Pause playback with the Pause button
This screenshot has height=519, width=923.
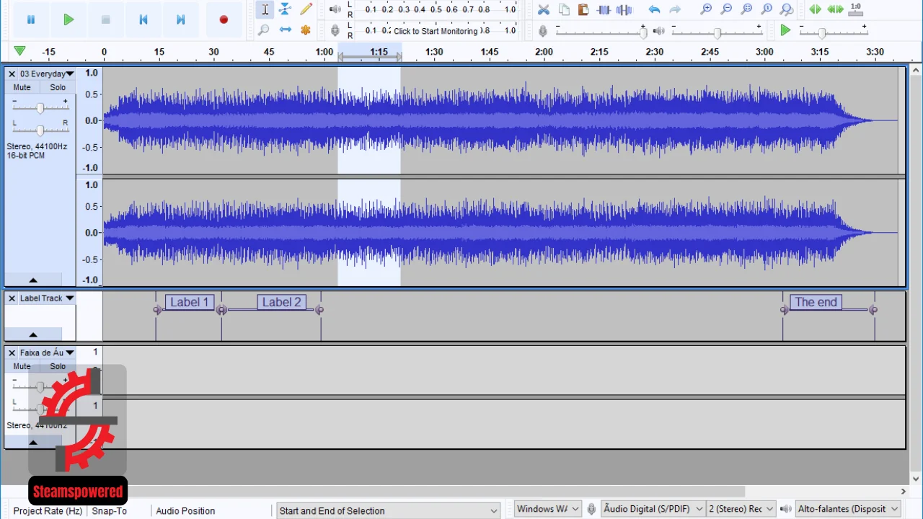click(x=31, y=19)
